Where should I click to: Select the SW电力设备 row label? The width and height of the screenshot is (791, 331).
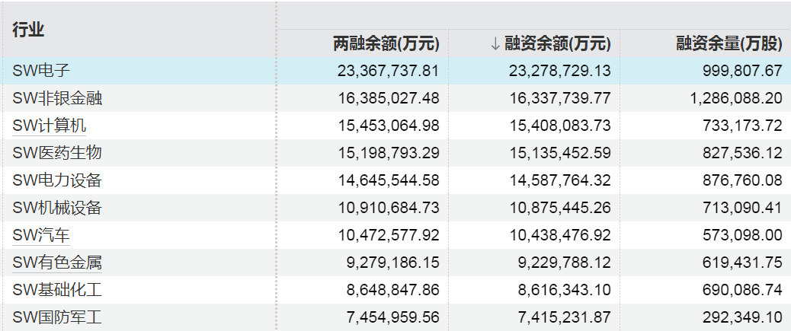tap(57, 180)
